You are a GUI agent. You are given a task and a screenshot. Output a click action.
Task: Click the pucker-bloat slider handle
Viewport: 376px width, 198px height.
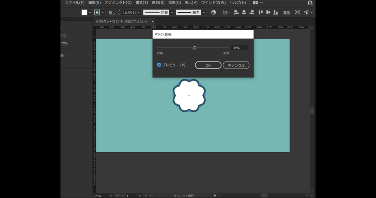tap(195, 48)
